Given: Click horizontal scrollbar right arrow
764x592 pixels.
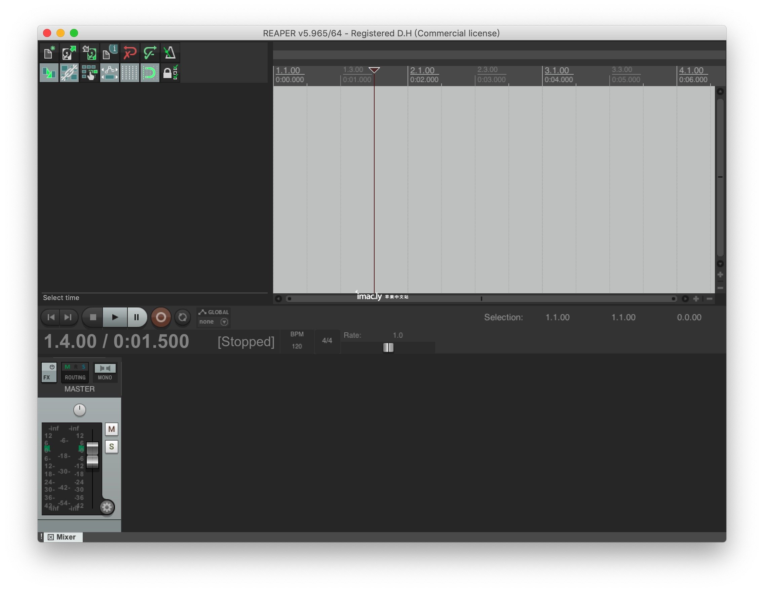Looking at the screenshot, I should (685, 299).
